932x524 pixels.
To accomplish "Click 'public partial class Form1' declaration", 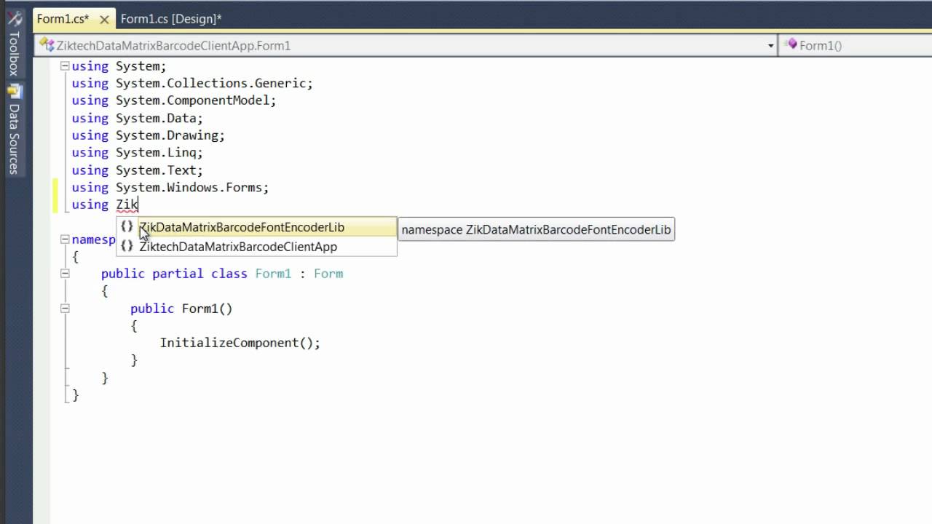I will pos(196,274).
